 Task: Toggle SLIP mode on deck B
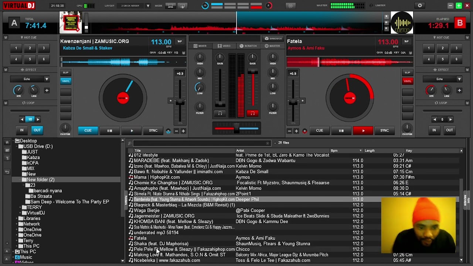click(407, 72)
